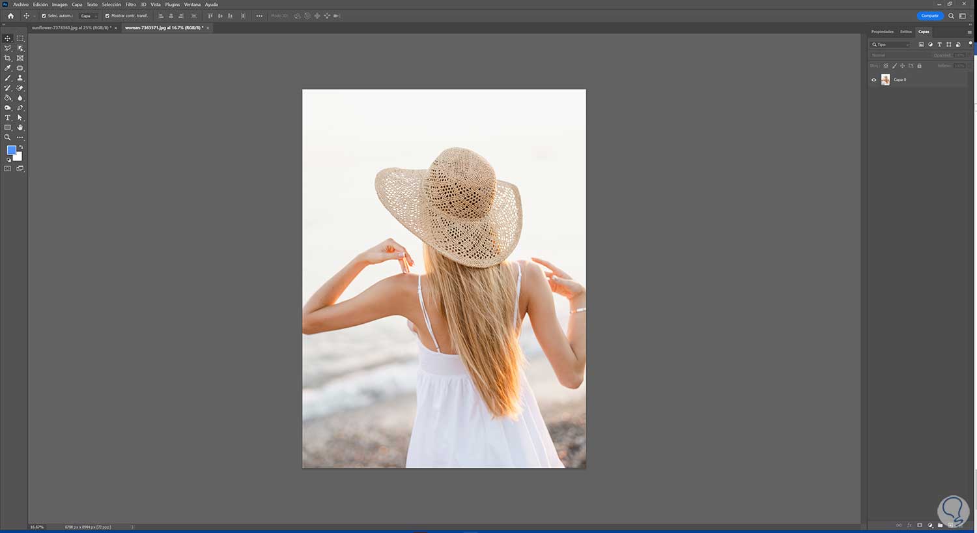Go to the Home screen button
The width and height of the screenshot is (977, 533).
tap(10, 16)
